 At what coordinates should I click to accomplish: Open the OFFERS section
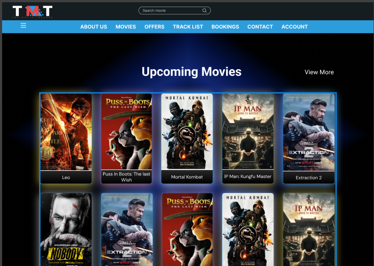(x=154, y=27)
